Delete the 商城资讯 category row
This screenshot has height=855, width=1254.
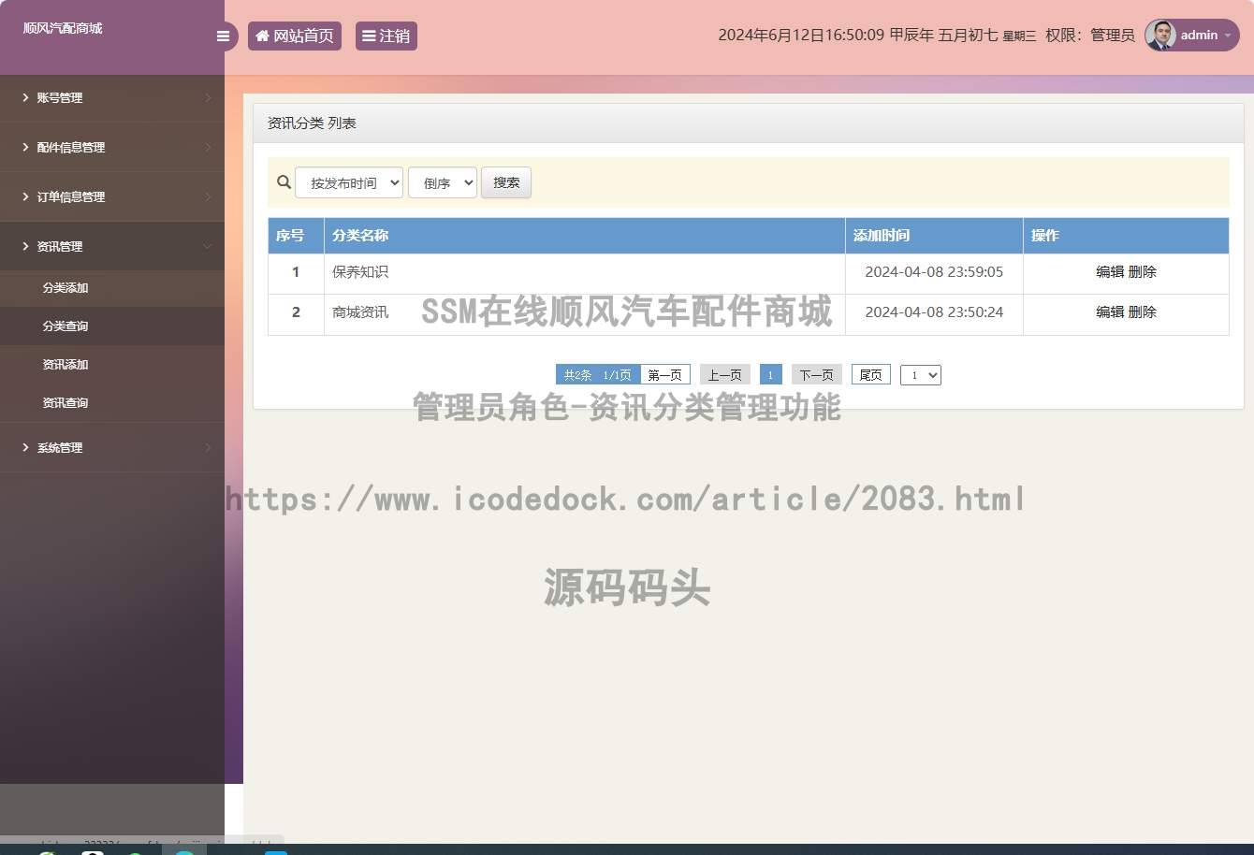[x=1143, y=312]
